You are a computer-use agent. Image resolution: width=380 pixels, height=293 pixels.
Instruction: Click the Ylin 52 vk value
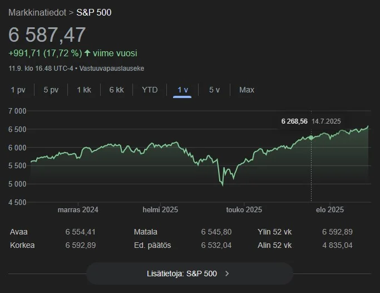click(337, 232)
